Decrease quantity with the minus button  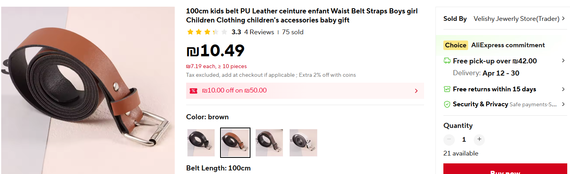449,139
